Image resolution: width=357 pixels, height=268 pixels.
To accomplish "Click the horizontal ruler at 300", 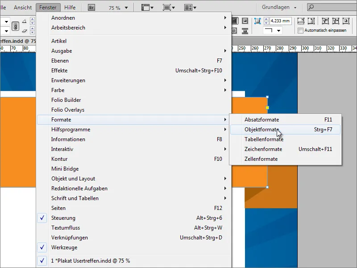I will pyautogui.click(x=305, y=48).
